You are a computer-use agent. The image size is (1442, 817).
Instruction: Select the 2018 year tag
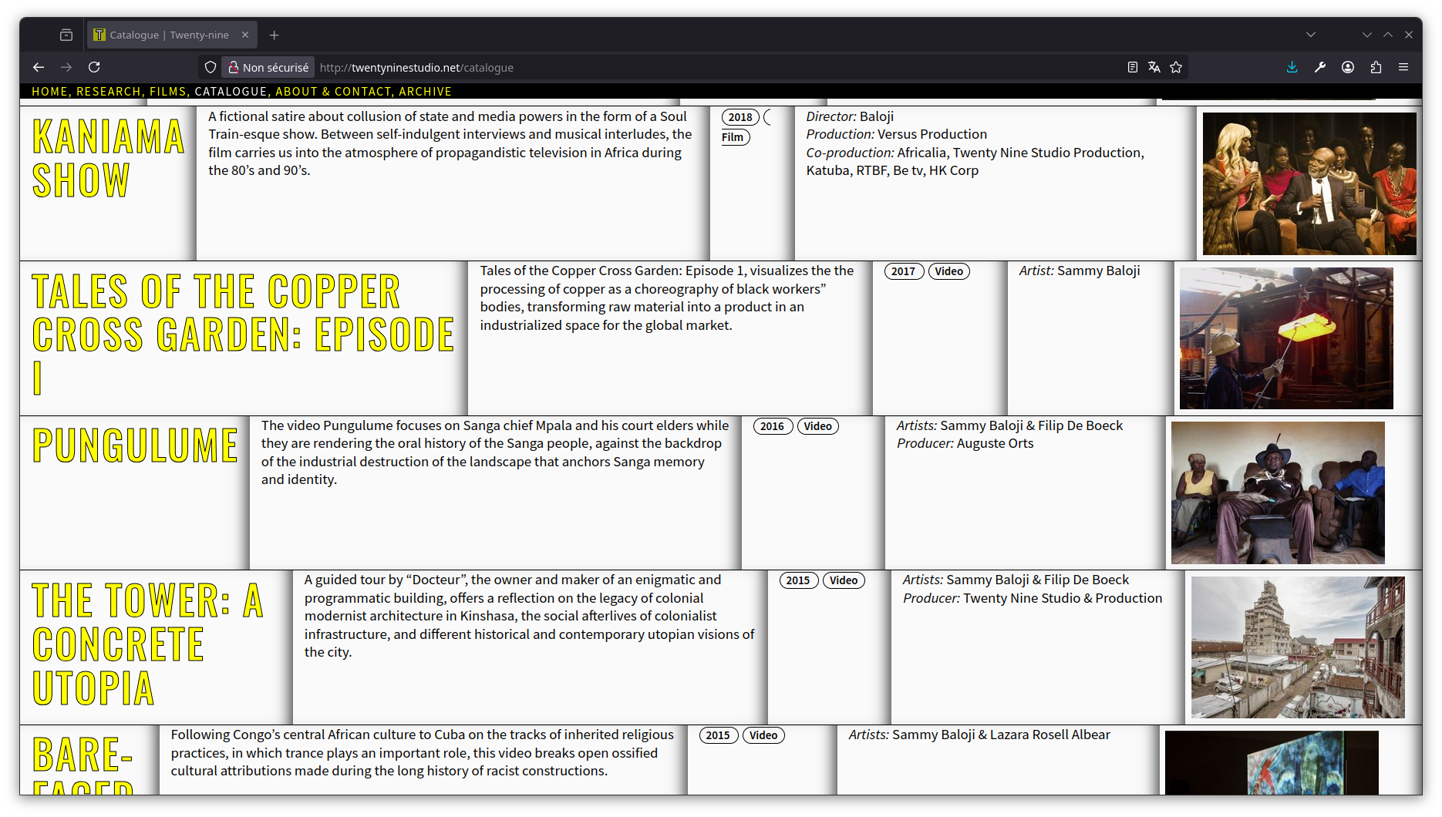[x=740, y=117]
